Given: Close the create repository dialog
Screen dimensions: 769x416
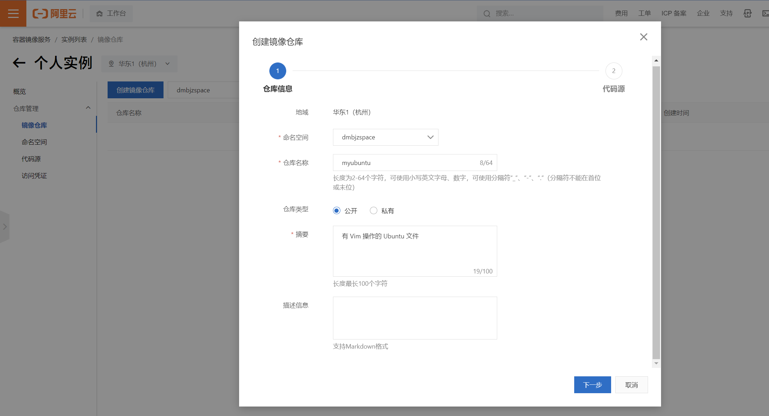Looking at the screenshot, I should (x=643, y=37).
